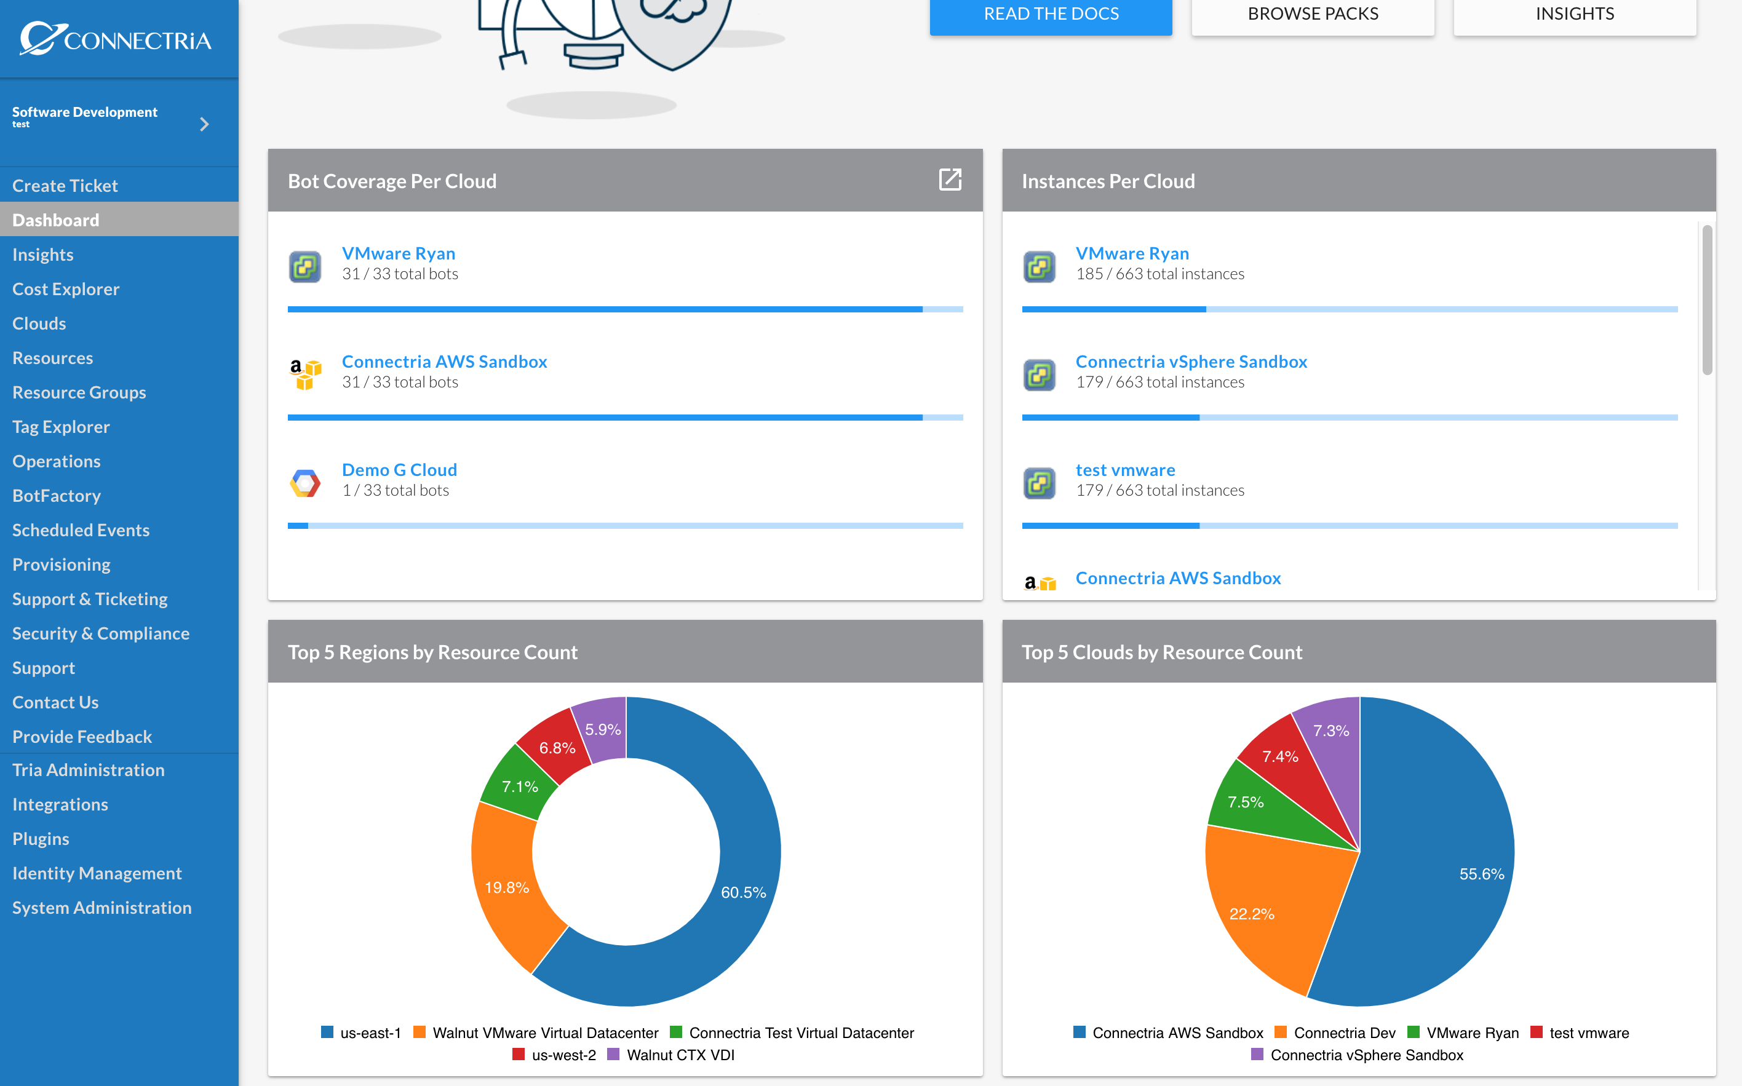Click the Instances Per Cloud scrollbar
Screen dimensions: 1742x1086
click(1707, 299)
